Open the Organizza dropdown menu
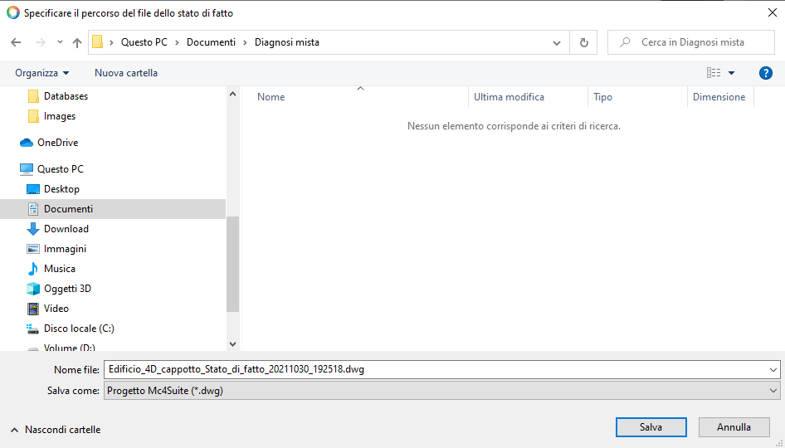The width and height of the screenshot is (785, 448). (41, 73)
